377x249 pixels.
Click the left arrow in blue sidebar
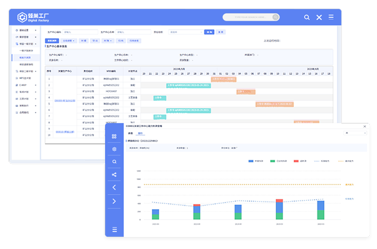click(114, 188)
